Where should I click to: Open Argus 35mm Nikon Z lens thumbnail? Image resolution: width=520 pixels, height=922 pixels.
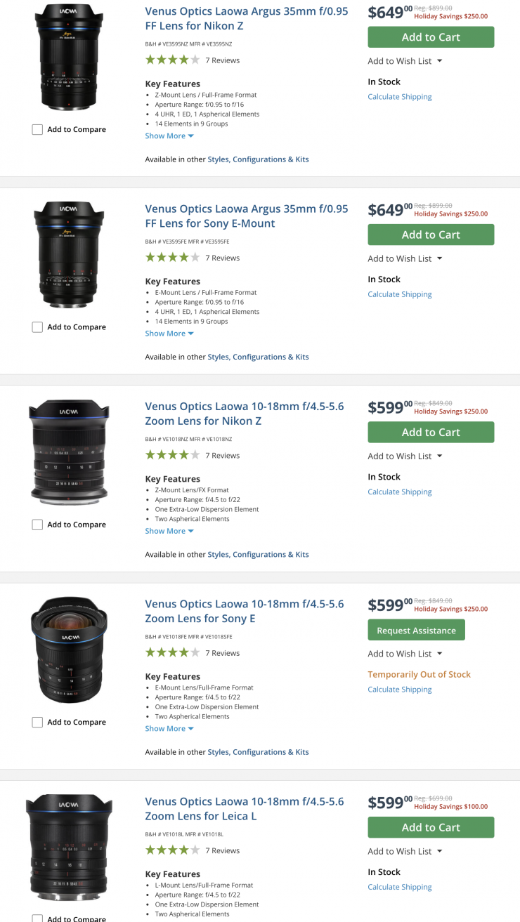69,57
